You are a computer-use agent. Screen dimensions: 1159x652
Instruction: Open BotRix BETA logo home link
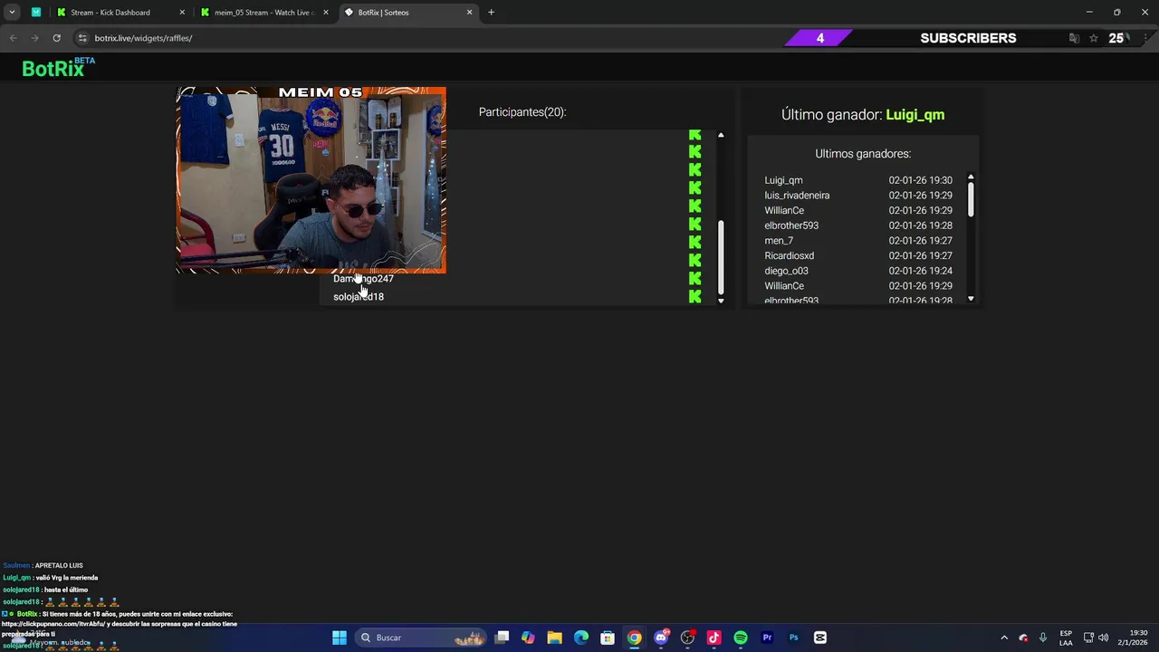coord(58,68)
